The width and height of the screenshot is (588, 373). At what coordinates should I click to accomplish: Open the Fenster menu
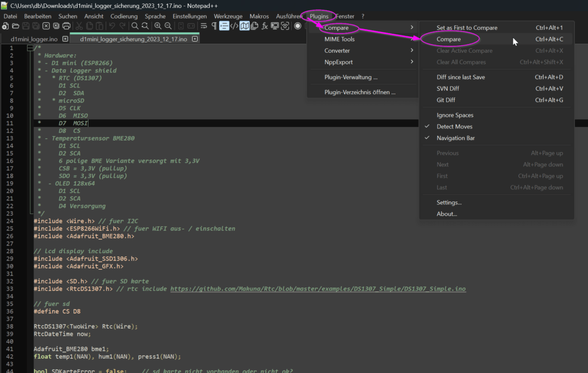345,16
